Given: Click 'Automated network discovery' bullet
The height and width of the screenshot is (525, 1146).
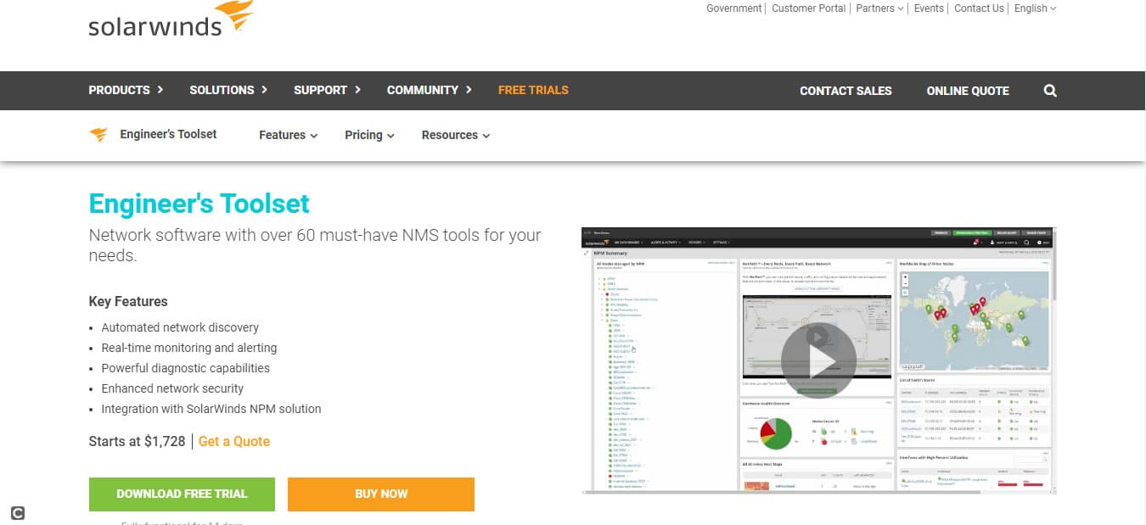Looking at the screenshot, I should point(180,327).
